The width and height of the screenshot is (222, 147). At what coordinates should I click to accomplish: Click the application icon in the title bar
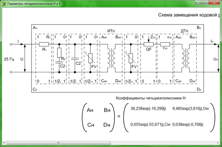4,4
